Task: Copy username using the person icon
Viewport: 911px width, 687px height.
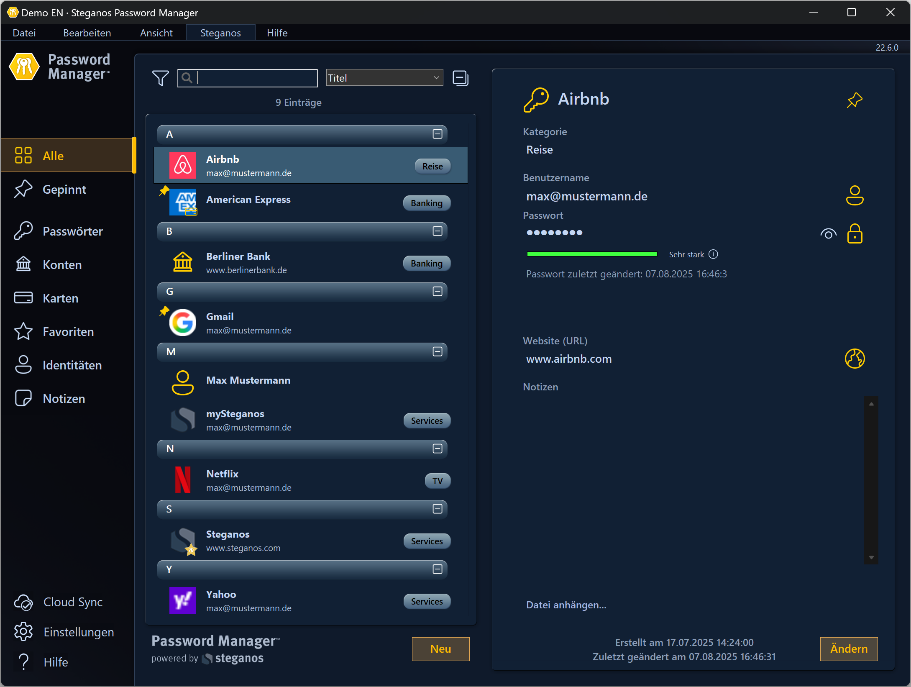Action: pyautogui.click(x=854, y=195)
